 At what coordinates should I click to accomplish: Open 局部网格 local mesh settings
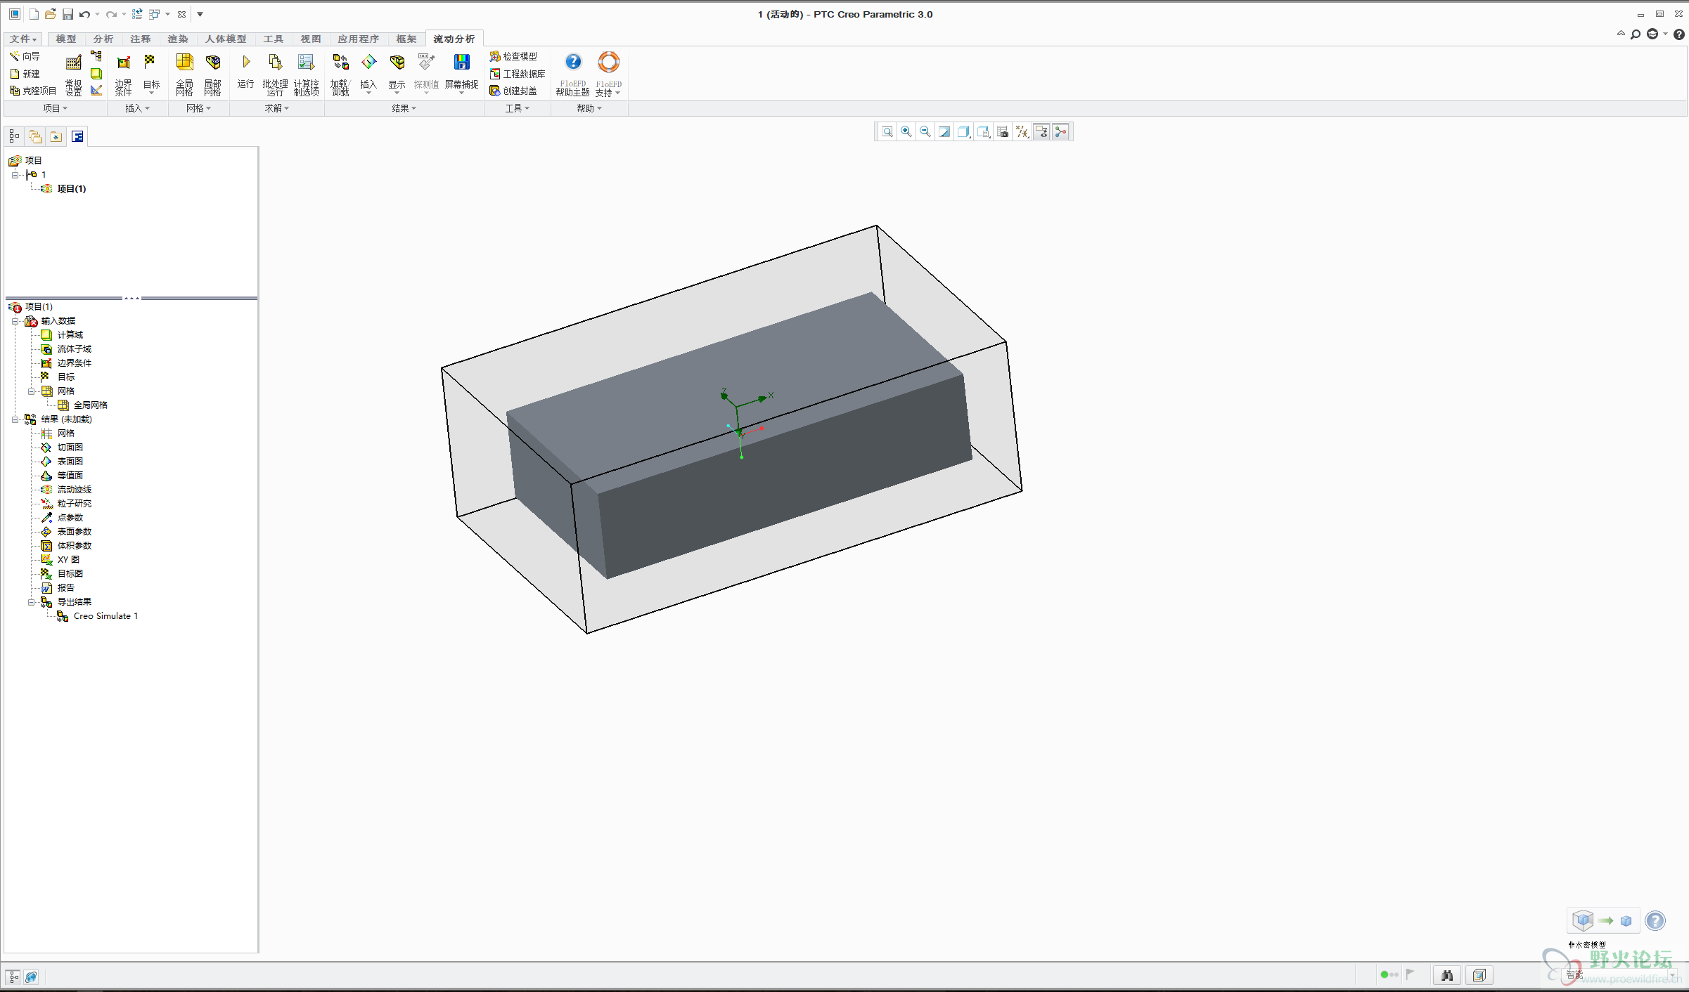coord(212,74)
